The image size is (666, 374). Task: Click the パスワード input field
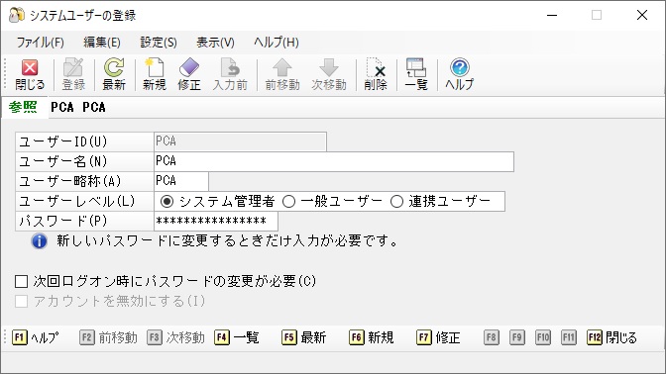pos(216,221)
